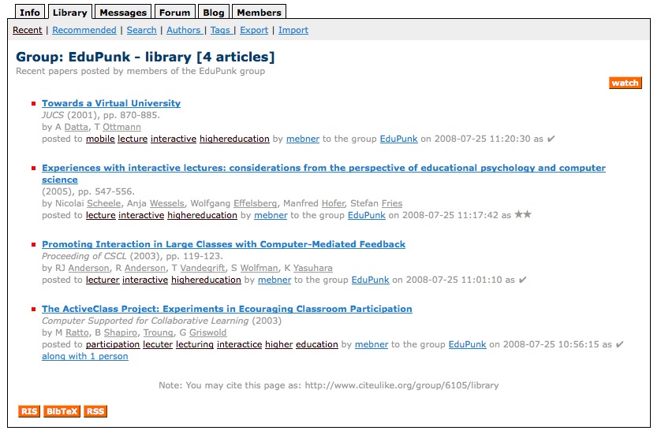Click the 'along with 1 person' link
This screenshot has width=661, height=438.
85,356
